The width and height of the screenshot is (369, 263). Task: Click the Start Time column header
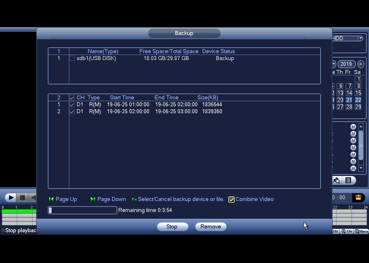122,98
